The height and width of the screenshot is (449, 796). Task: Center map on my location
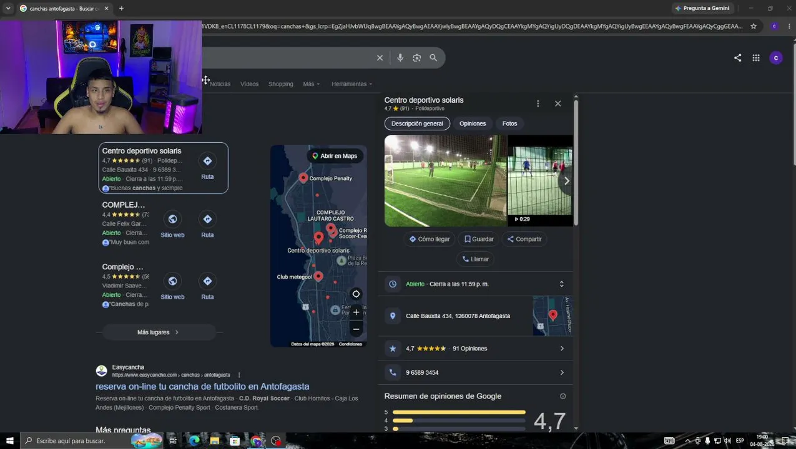pyautogui.click(x=356, y=294)
